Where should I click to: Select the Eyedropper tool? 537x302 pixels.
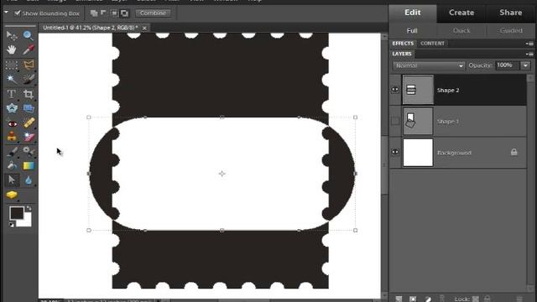point(29,49)
